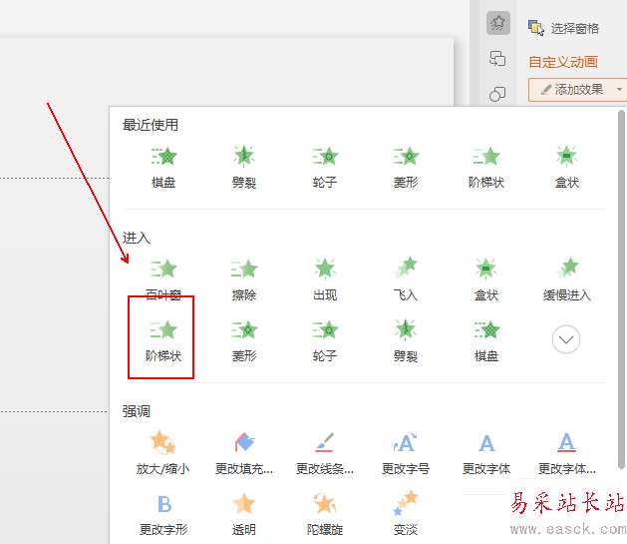The width and height of the screenshot is (627, 544).
Task: Select 劈裂 effect in 最近使用 section
Action: coord(244,167)
